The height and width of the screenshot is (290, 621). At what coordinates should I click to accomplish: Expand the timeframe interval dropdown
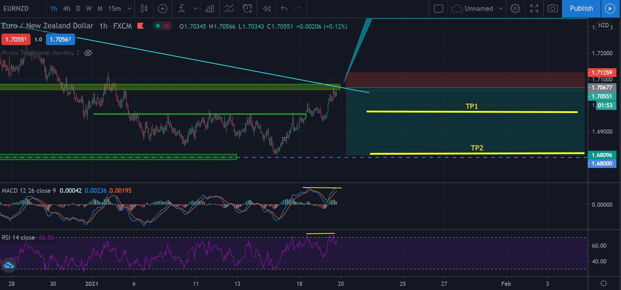[129, 8]
